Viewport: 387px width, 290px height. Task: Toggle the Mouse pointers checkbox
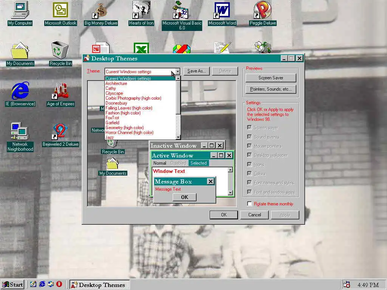pos(249,146)
